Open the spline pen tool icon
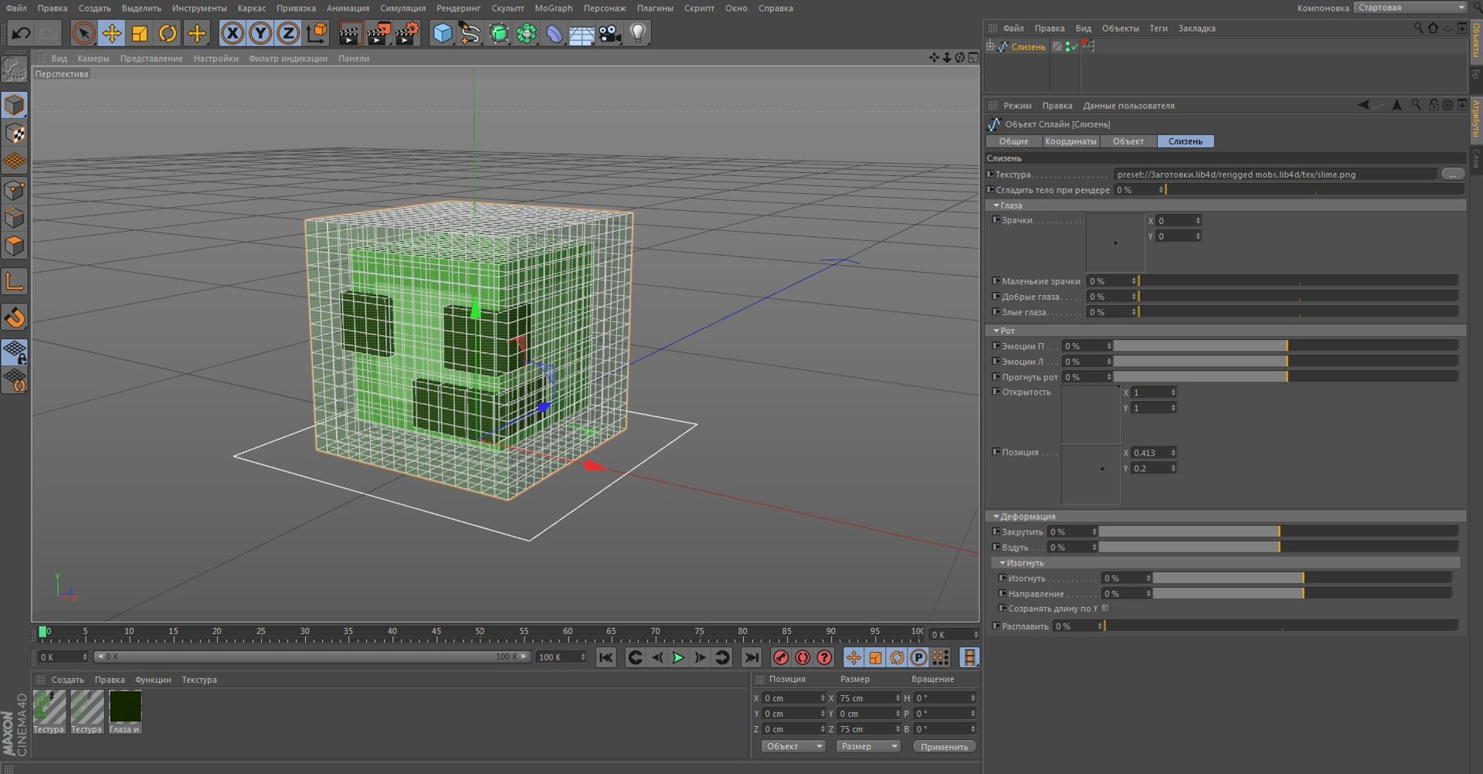Screen dimensions: 1483x774 tap(470, 33)
